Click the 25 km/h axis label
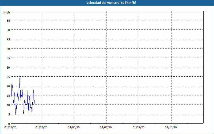Screen dimensions: 214x134 (x=8, y=77)
